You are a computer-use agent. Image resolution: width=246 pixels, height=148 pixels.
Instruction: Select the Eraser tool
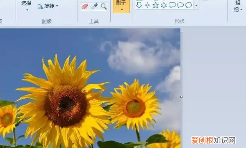click(x=85, y=7)
